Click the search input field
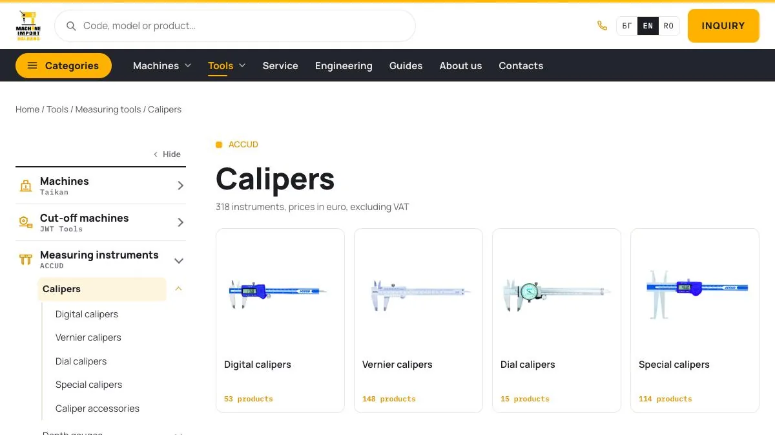775x435 pixels. click(235, 26)
